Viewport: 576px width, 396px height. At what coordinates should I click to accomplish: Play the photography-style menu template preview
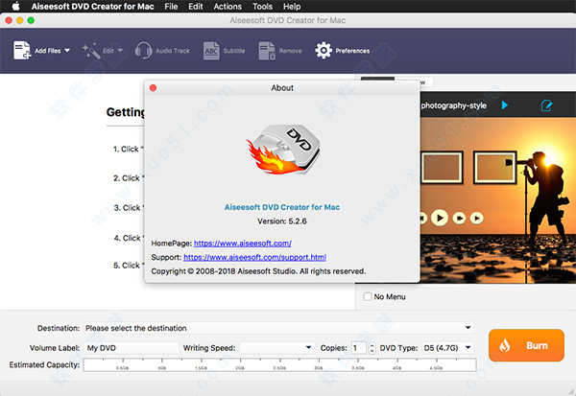point(505,105)
